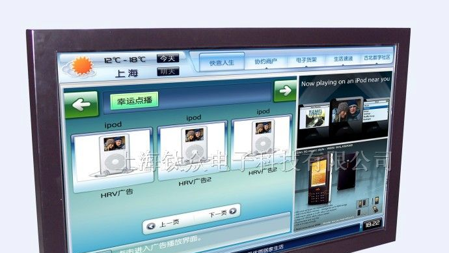The width and height of the screenshot is (449, 253).
Task: Go to previous page with 上一页
Action: tap(169, 222)
